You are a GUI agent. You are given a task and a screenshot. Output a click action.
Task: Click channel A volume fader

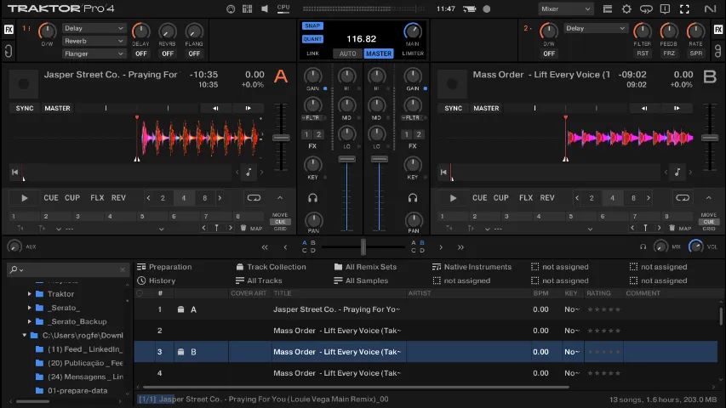[346, 159]
